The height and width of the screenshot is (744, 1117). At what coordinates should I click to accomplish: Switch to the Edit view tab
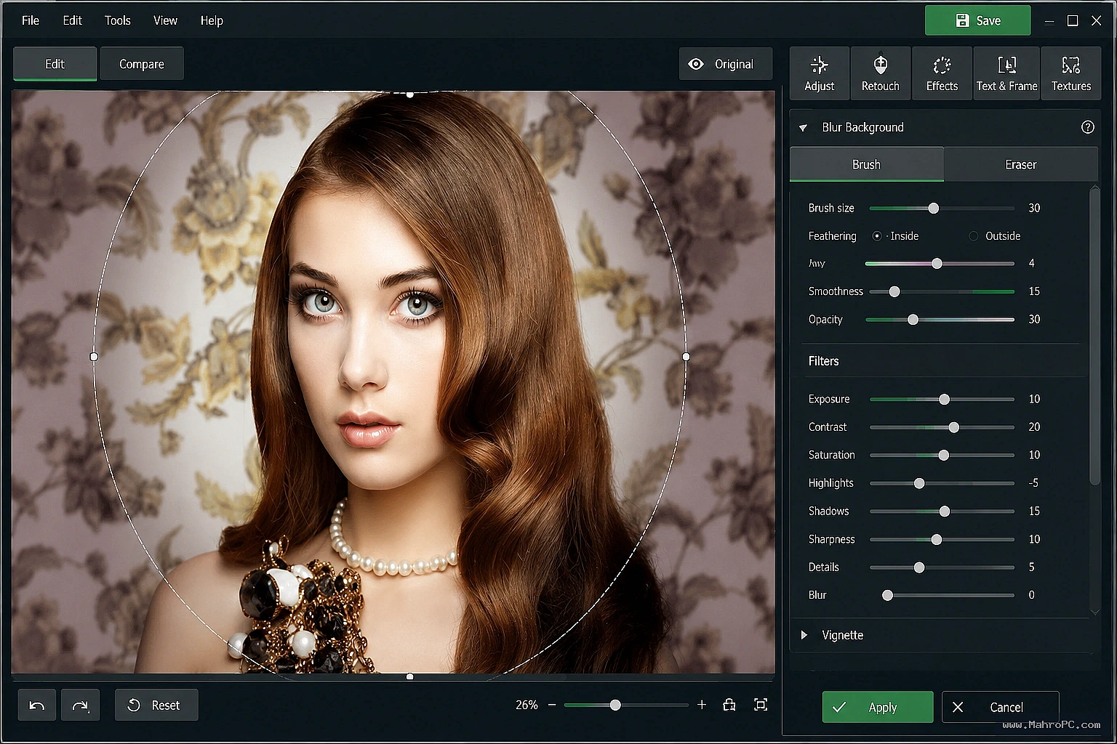point(55,64)
